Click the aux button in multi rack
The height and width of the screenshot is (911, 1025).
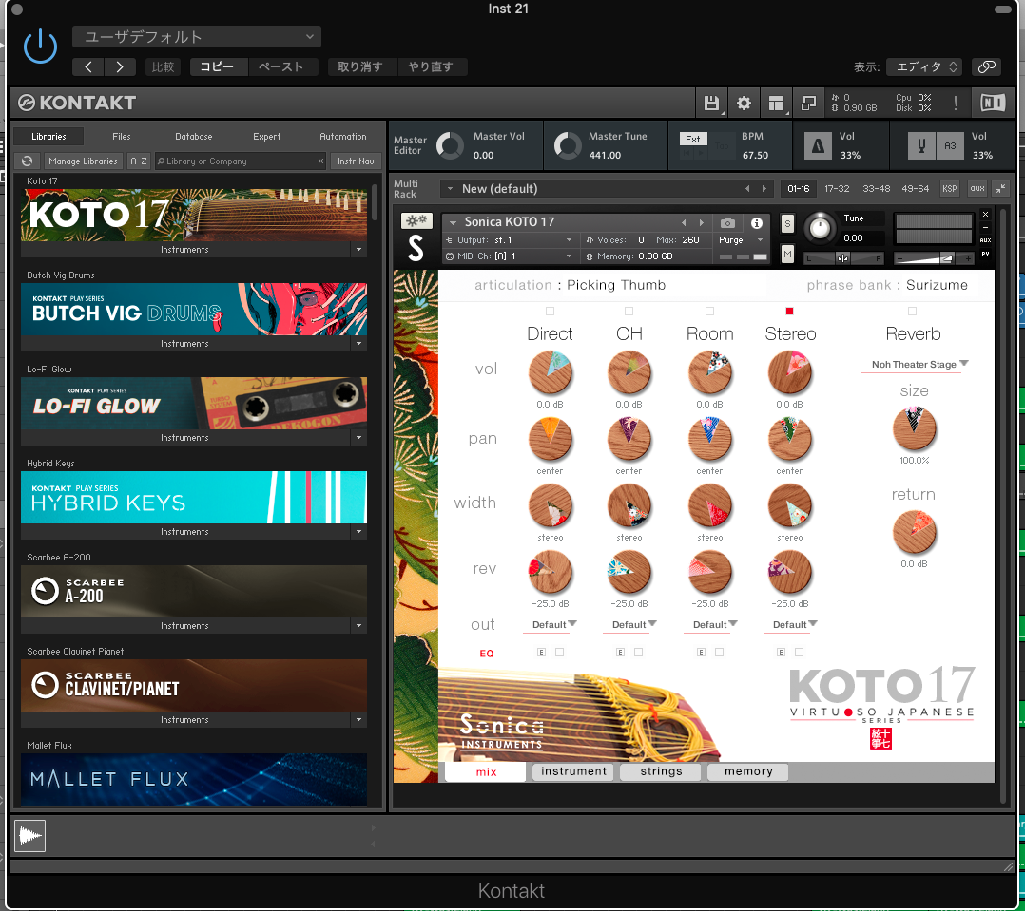pyautogui.click(x=977, y=189)
